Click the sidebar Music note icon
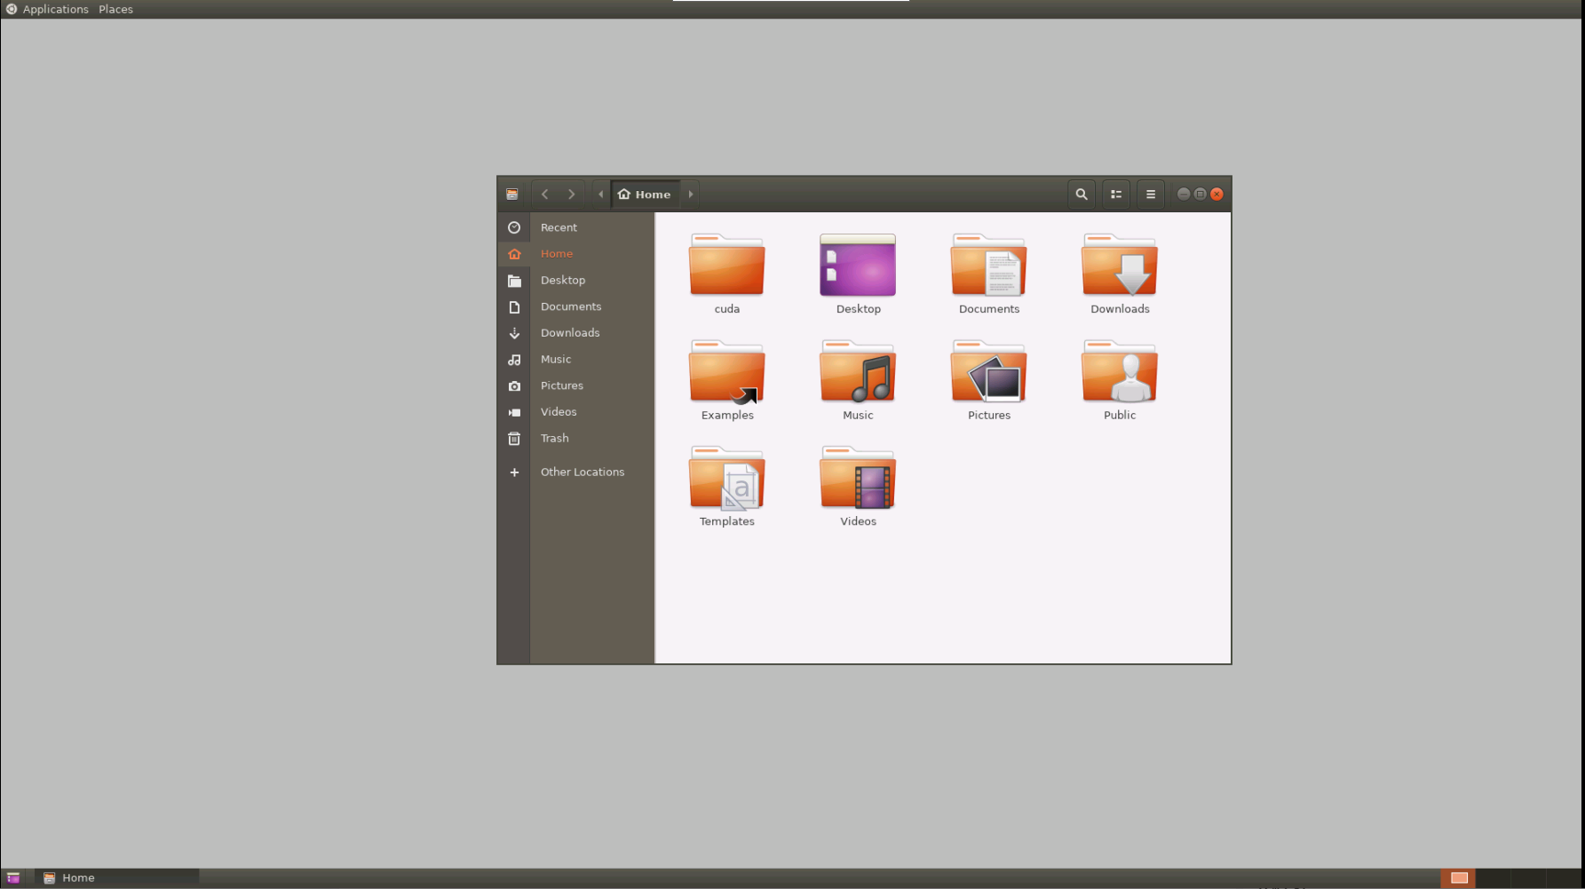 point(514,360)
